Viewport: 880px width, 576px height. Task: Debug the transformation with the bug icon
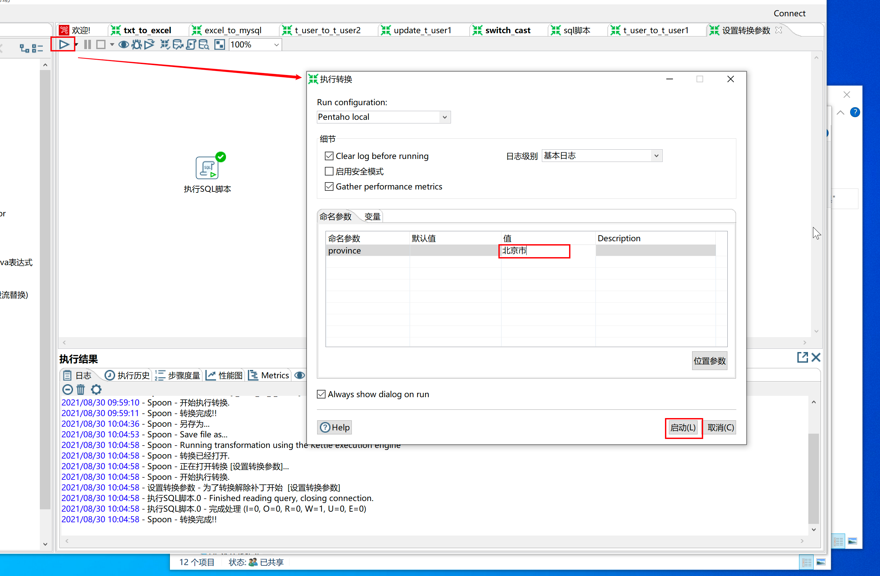pos(136,45)
